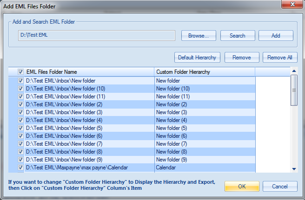Sort by EML Files Folder Name header
Image resolution: width=305 pixels, height=200 pixels.
click(x=52, y=72)
